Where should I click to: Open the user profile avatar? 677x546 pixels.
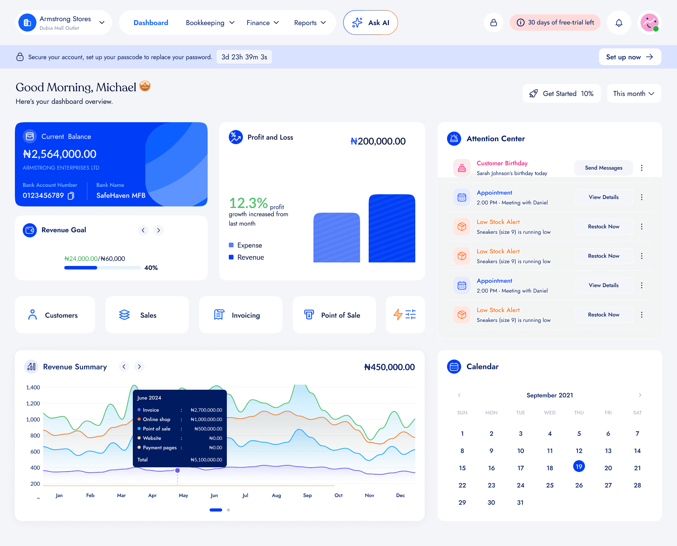pyautogui.click(x=650, y=23)
